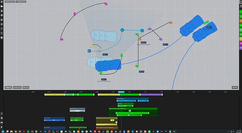
Task: Click the target circle sidebar icon
Action: [2, 15]
